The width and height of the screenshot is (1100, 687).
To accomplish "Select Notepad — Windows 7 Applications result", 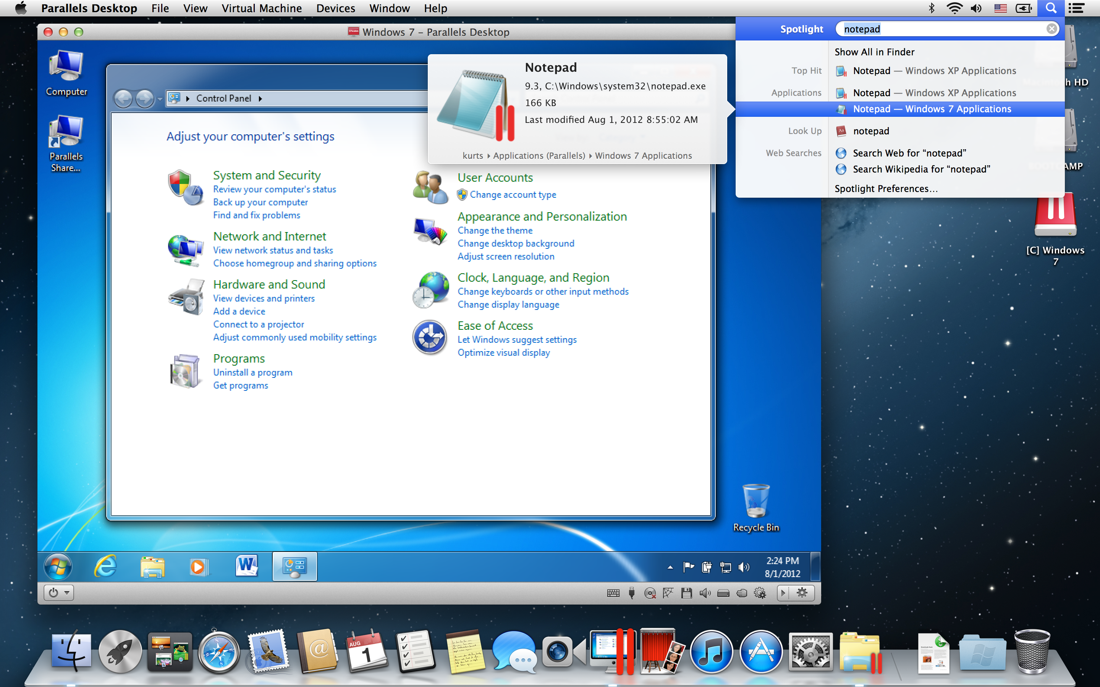I will pos(900,109).
